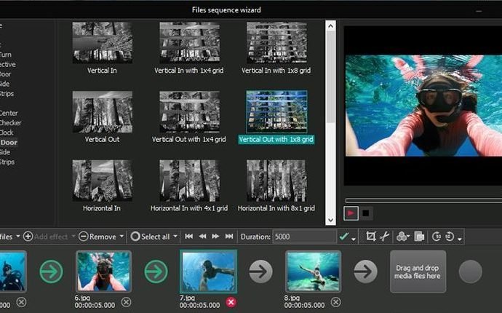Click the Drag and drop media files placeholder
Image resolution: width=502 pixels, height=313 pixels.
(418, 272)
